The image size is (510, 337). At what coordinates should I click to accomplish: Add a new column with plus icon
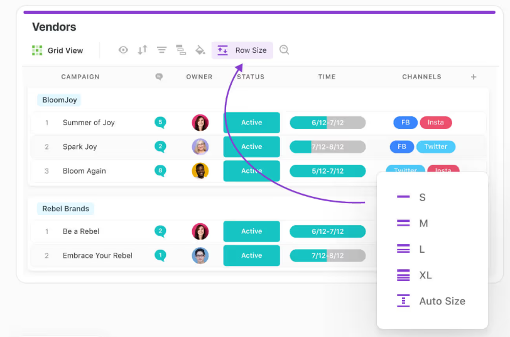(x=474, y=77)
